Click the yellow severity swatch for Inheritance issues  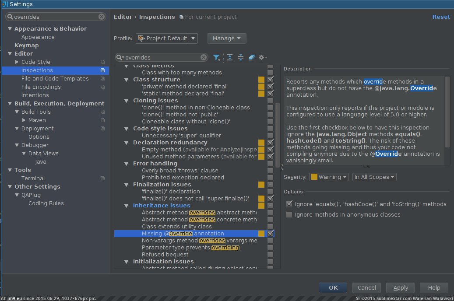coord(261,206)
